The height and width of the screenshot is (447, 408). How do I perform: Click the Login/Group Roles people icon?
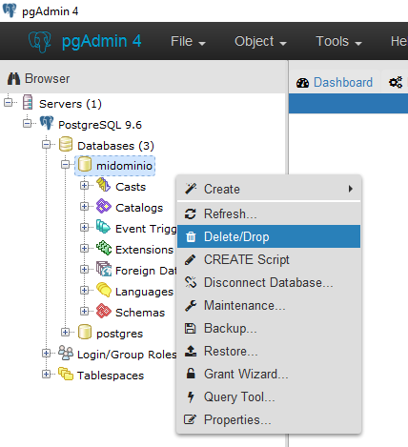66,354
